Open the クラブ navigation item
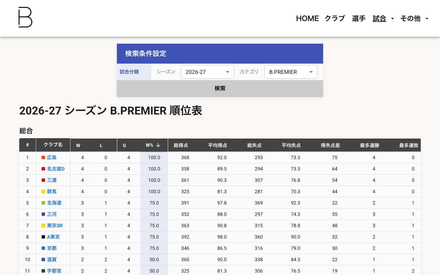The height and width of the screenshot is (275, 440). tap(335, 19)
